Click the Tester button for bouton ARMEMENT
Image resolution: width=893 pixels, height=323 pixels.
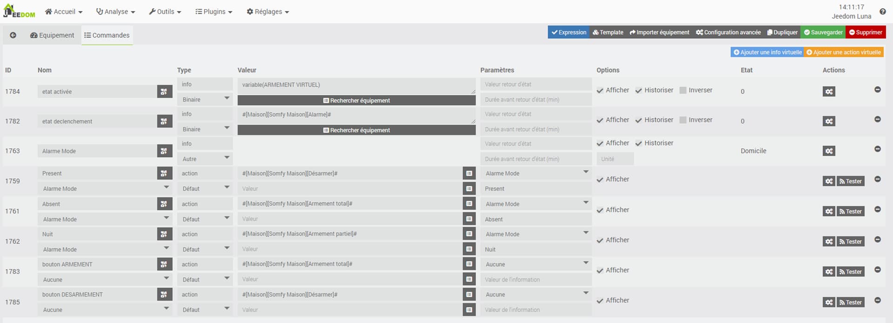point(850,271)
